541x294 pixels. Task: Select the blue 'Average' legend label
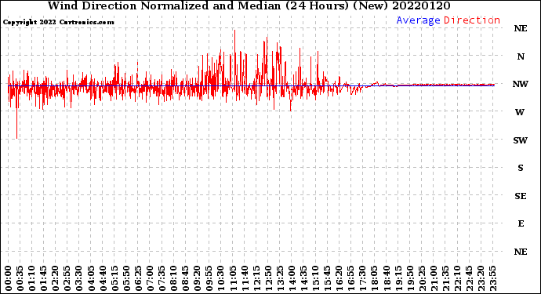point(418,20)
